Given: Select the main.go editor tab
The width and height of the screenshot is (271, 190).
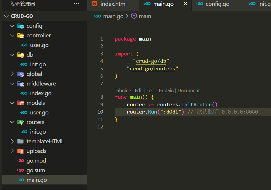Looking at the screenshot, I should (165, 5).
